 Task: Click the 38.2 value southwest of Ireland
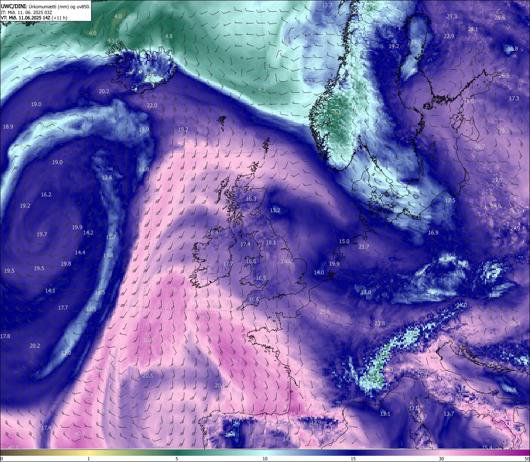click(x=176, y=289)
